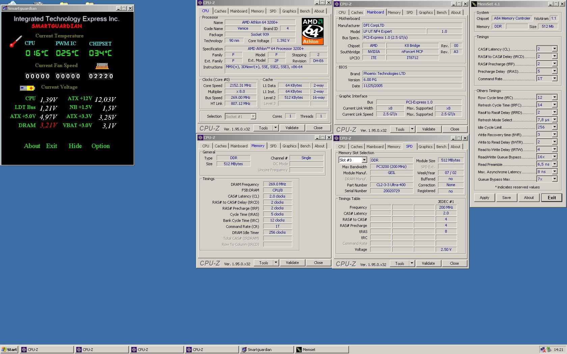Switch to Caches tab in the CPU-Z CPU window
Viewport: 567px width, 354px height.
point(220,11)
